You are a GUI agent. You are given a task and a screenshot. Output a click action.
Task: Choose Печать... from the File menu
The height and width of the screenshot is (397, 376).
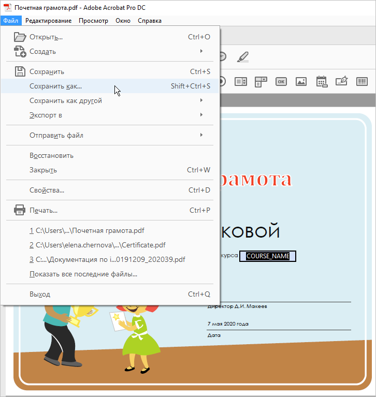point(109,210)
